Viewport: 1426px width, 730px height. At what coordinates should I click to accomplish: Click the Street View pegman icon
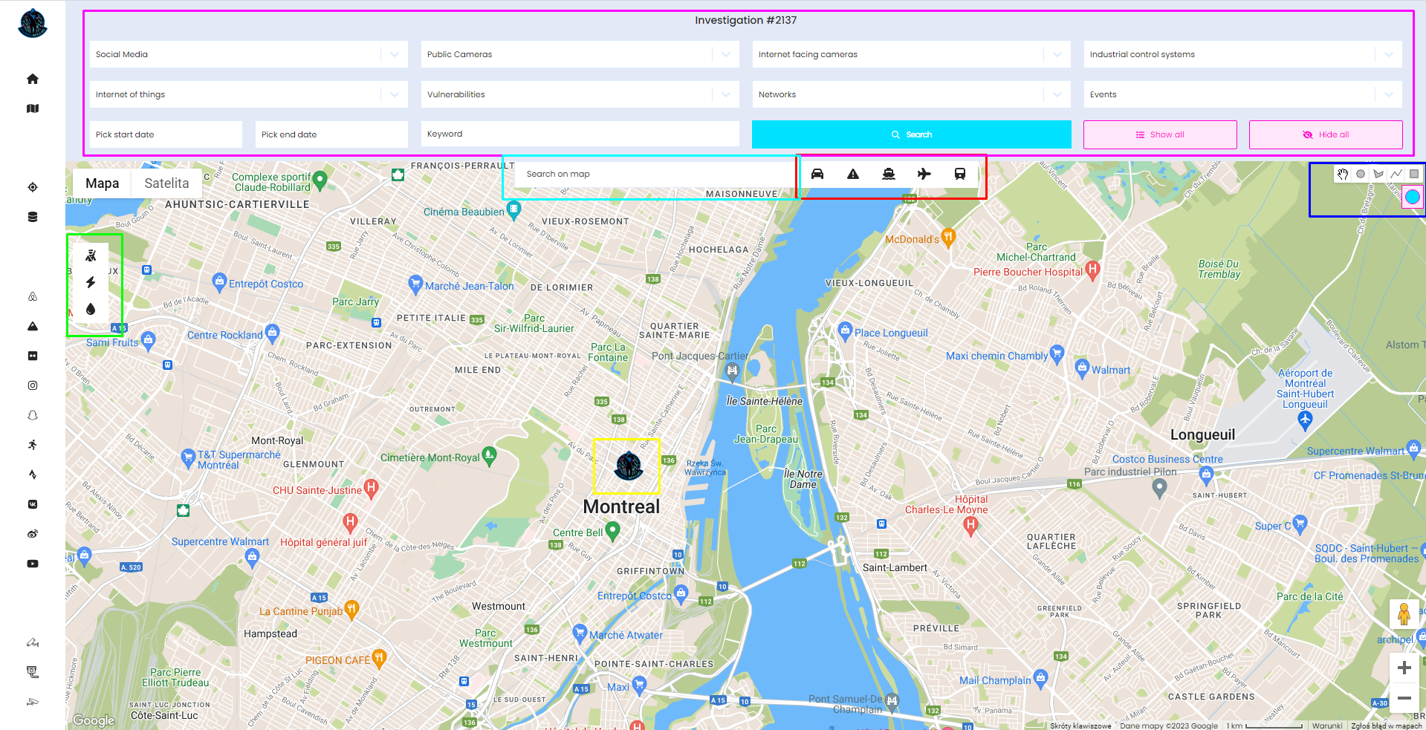point(1404,614)
